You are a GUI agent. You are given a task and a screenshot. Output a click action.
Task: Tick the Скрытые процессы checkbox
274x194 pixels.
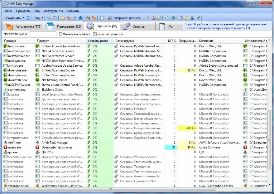coord(95,34)
